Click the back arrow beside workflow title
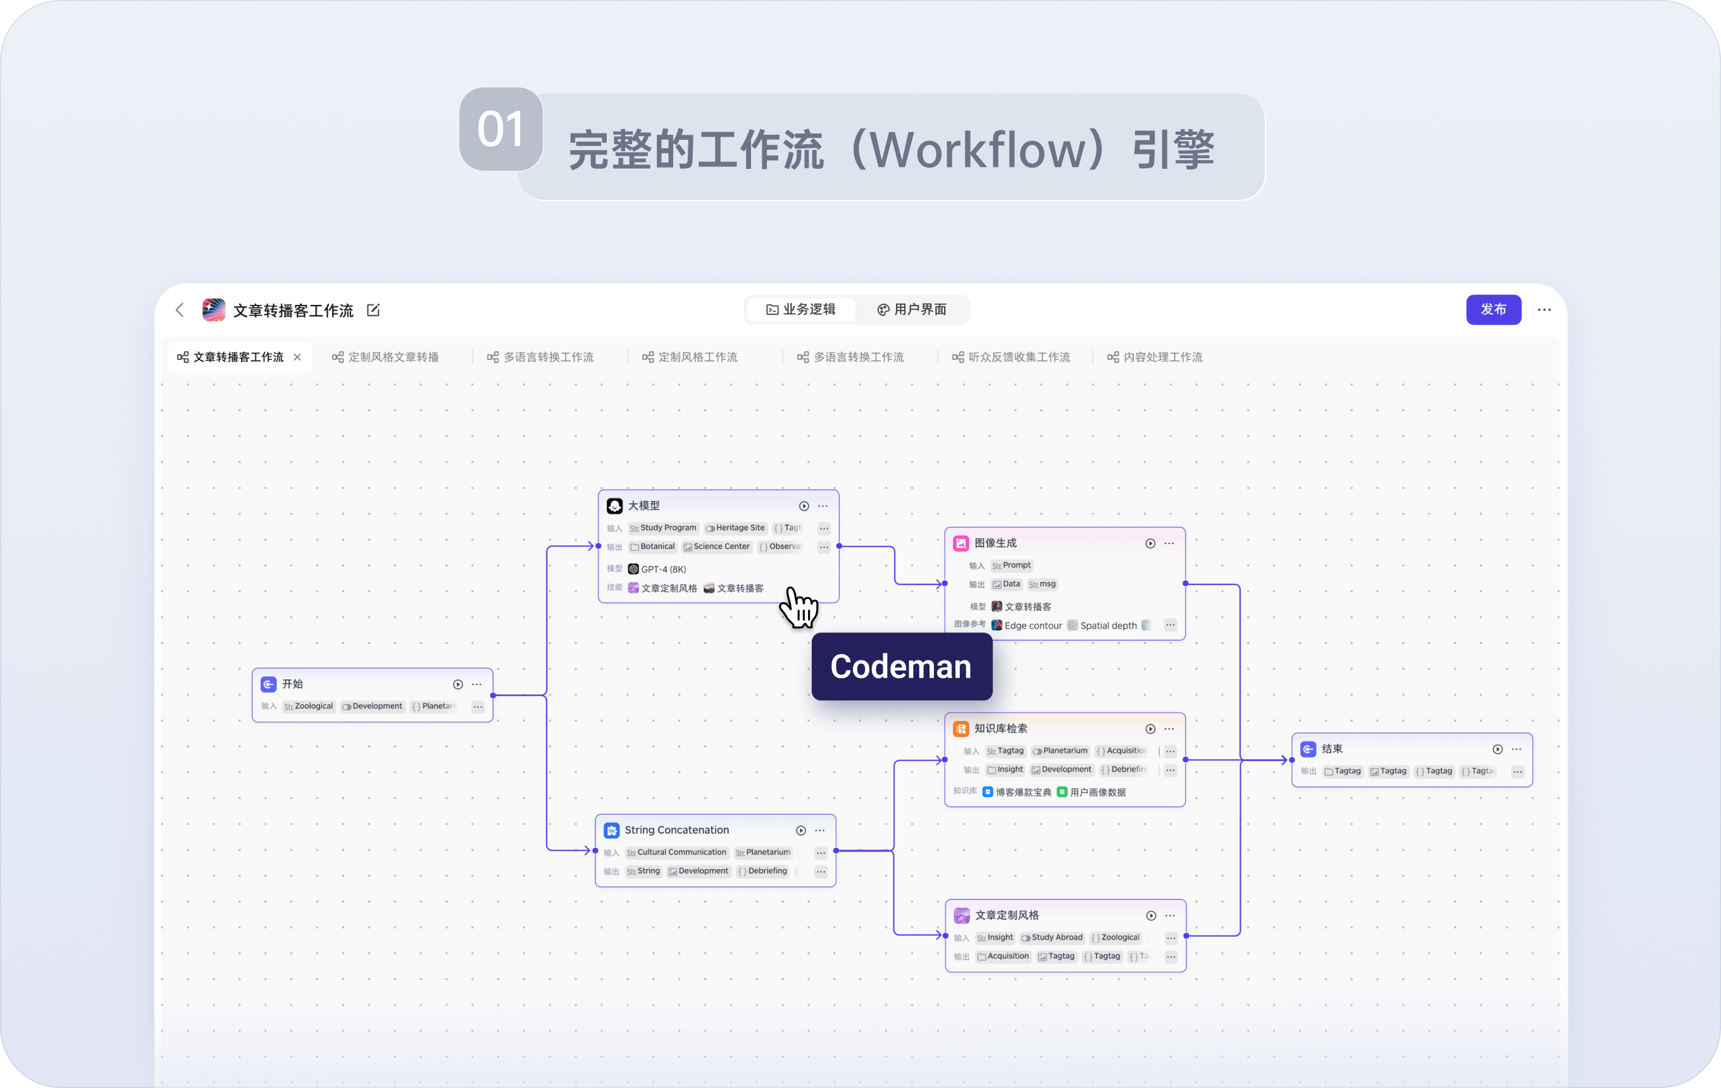The image size is (1721, 1088). click(180, 310)
